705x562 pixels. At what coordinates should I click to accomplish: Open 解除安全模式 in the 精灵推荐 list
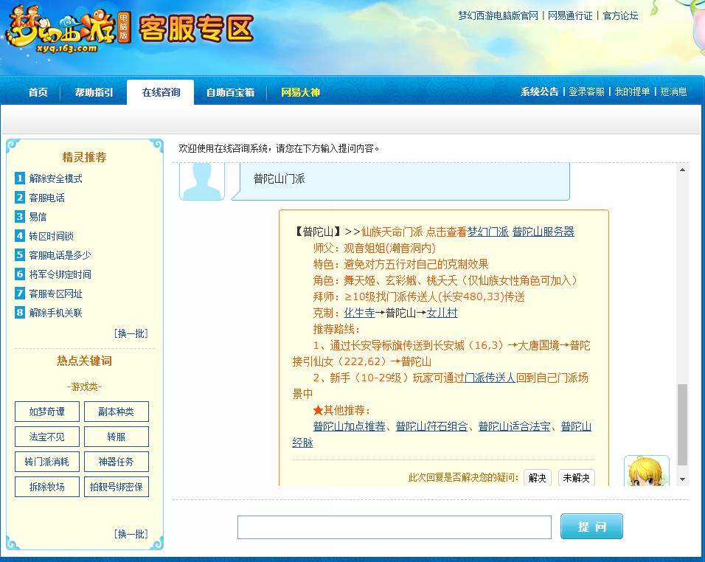point(57,178)
